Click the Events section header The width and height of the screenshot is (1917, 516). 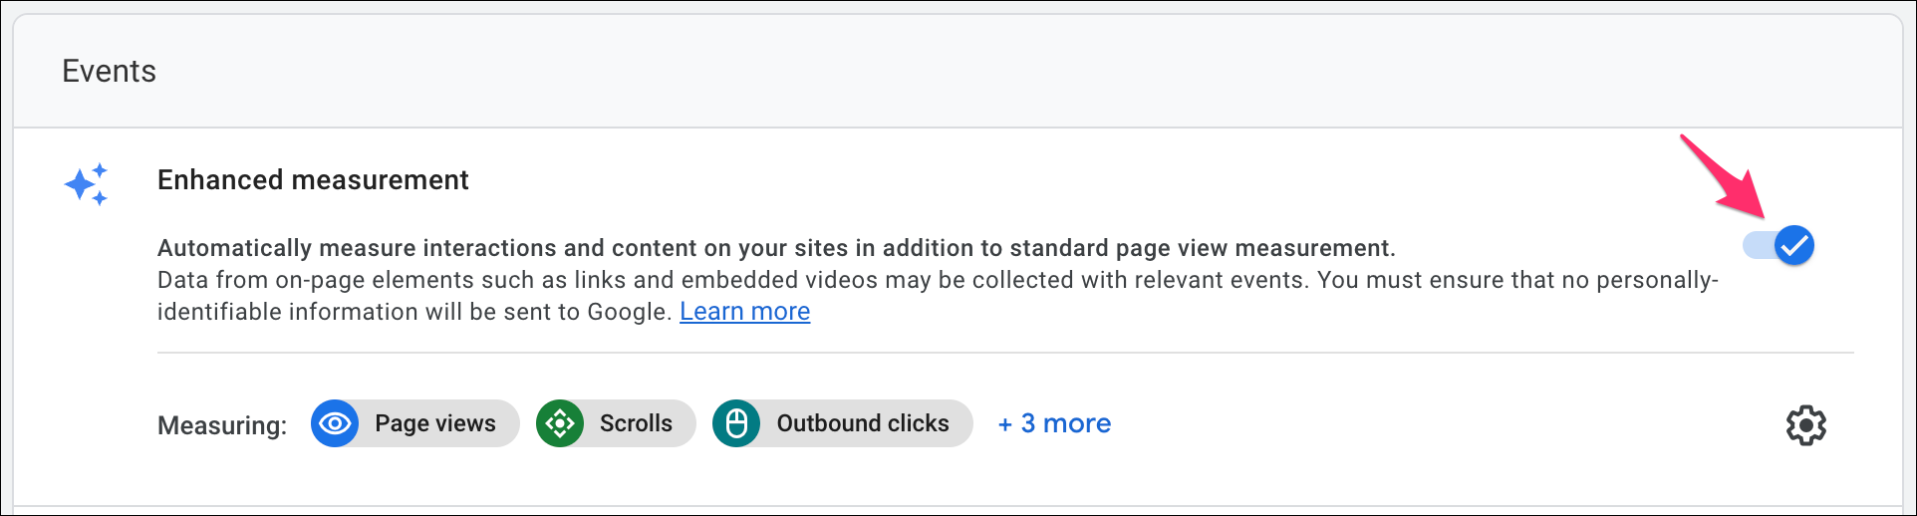pyautogui.click(x=109, y=71)
